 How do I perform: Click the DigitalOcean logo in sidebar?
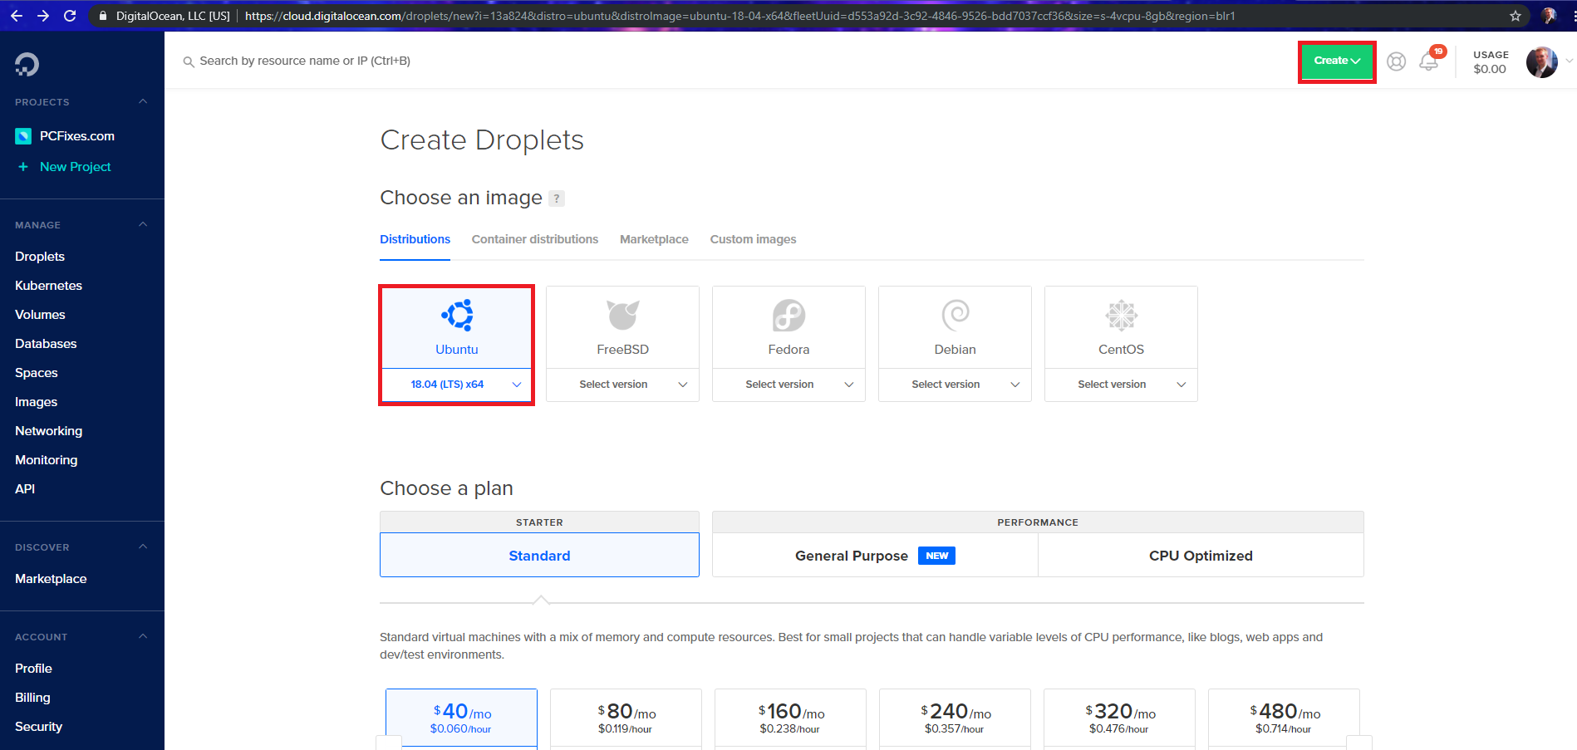[27, 64]
